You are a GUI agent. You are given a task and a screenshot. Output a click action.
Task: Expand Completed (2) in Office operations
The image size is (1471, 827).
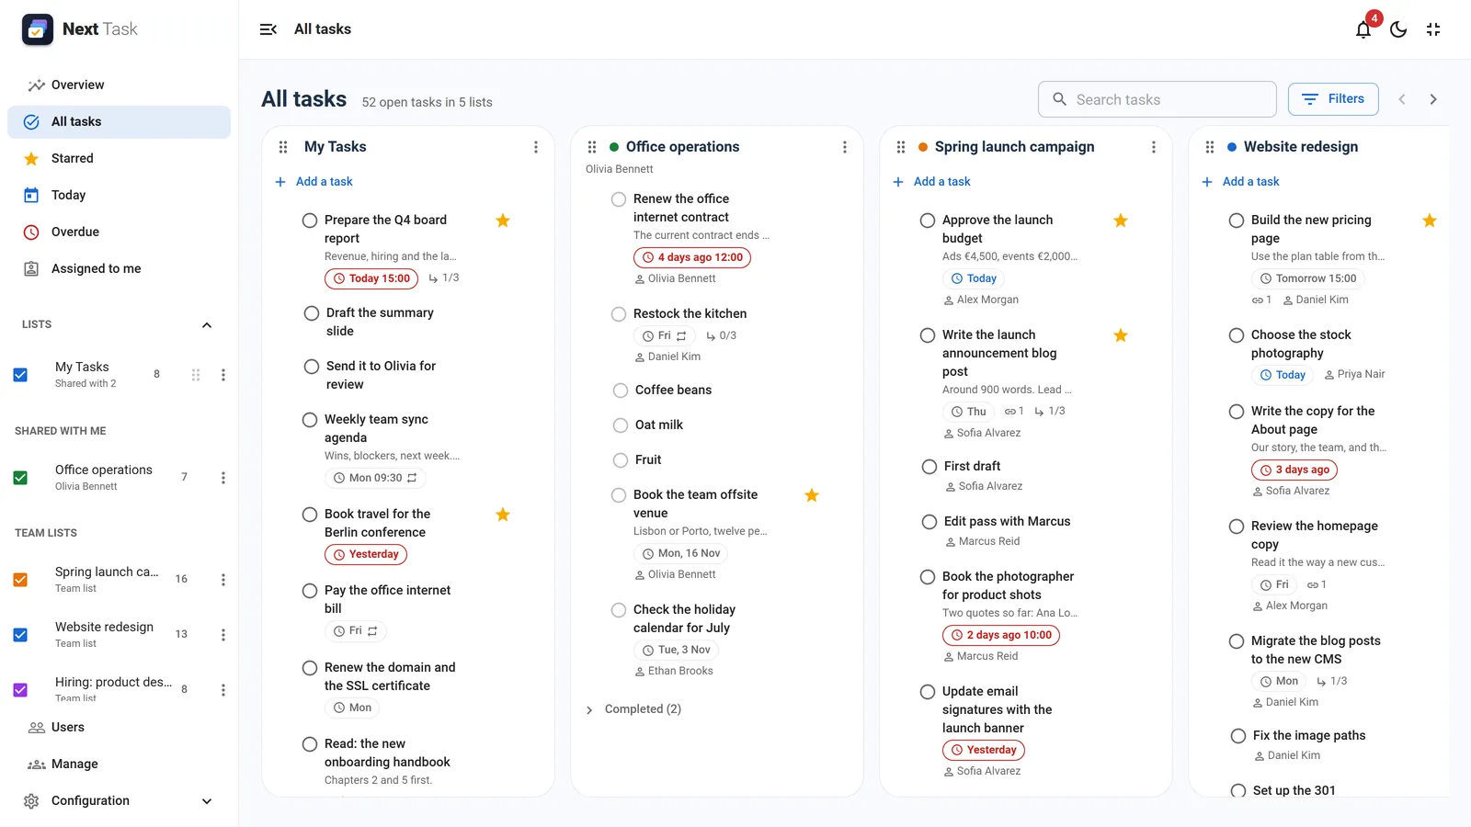(633, 709)
